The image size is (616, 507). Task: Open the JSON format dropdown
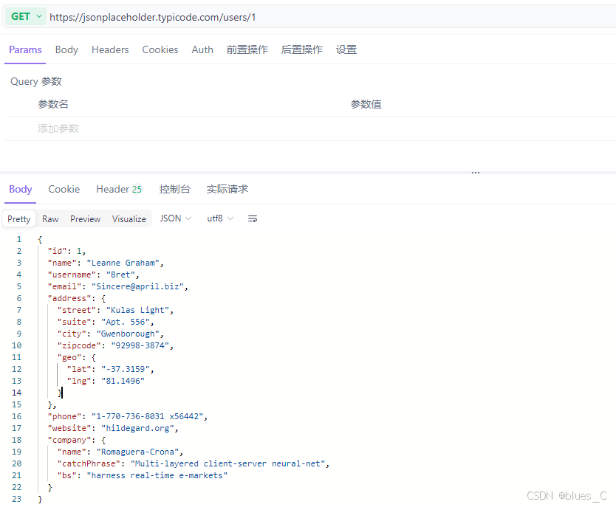pyautogui.click(x=175, y=218)
